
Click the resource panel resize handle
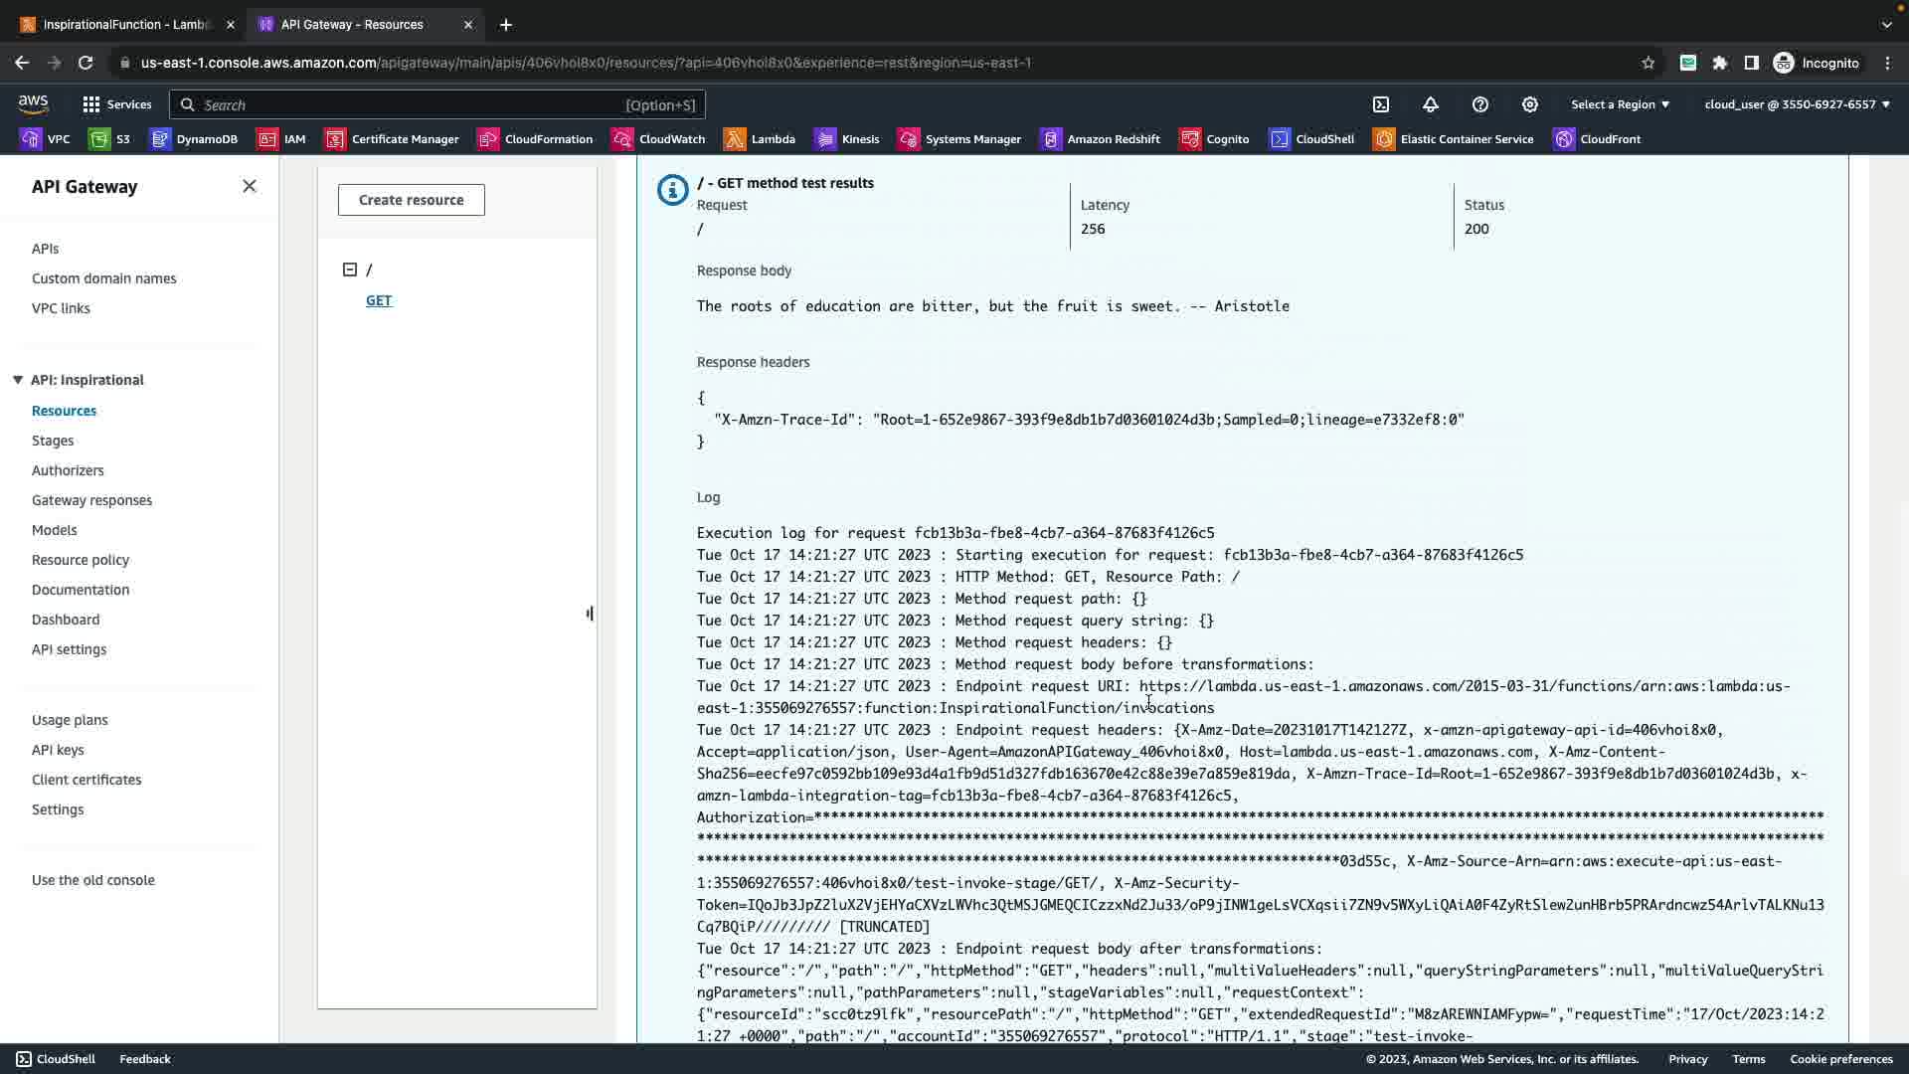point(590,614)
